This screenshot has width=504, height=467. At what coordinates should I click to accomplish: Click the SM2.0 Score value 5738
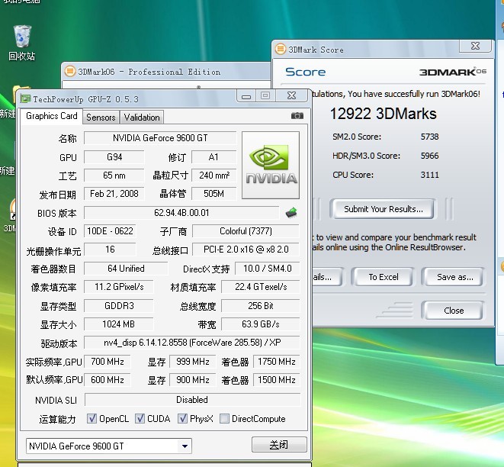[x=430, y=137]
